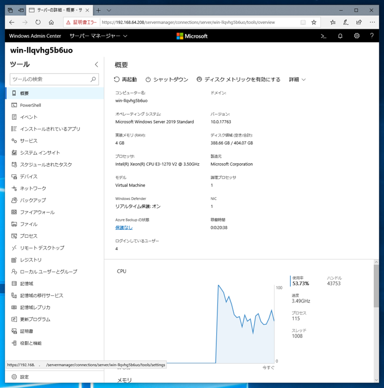This screenshot has width=384, height=388.
Task: Open the 保護なし Azure Backup link
Action: pos(124,228)
